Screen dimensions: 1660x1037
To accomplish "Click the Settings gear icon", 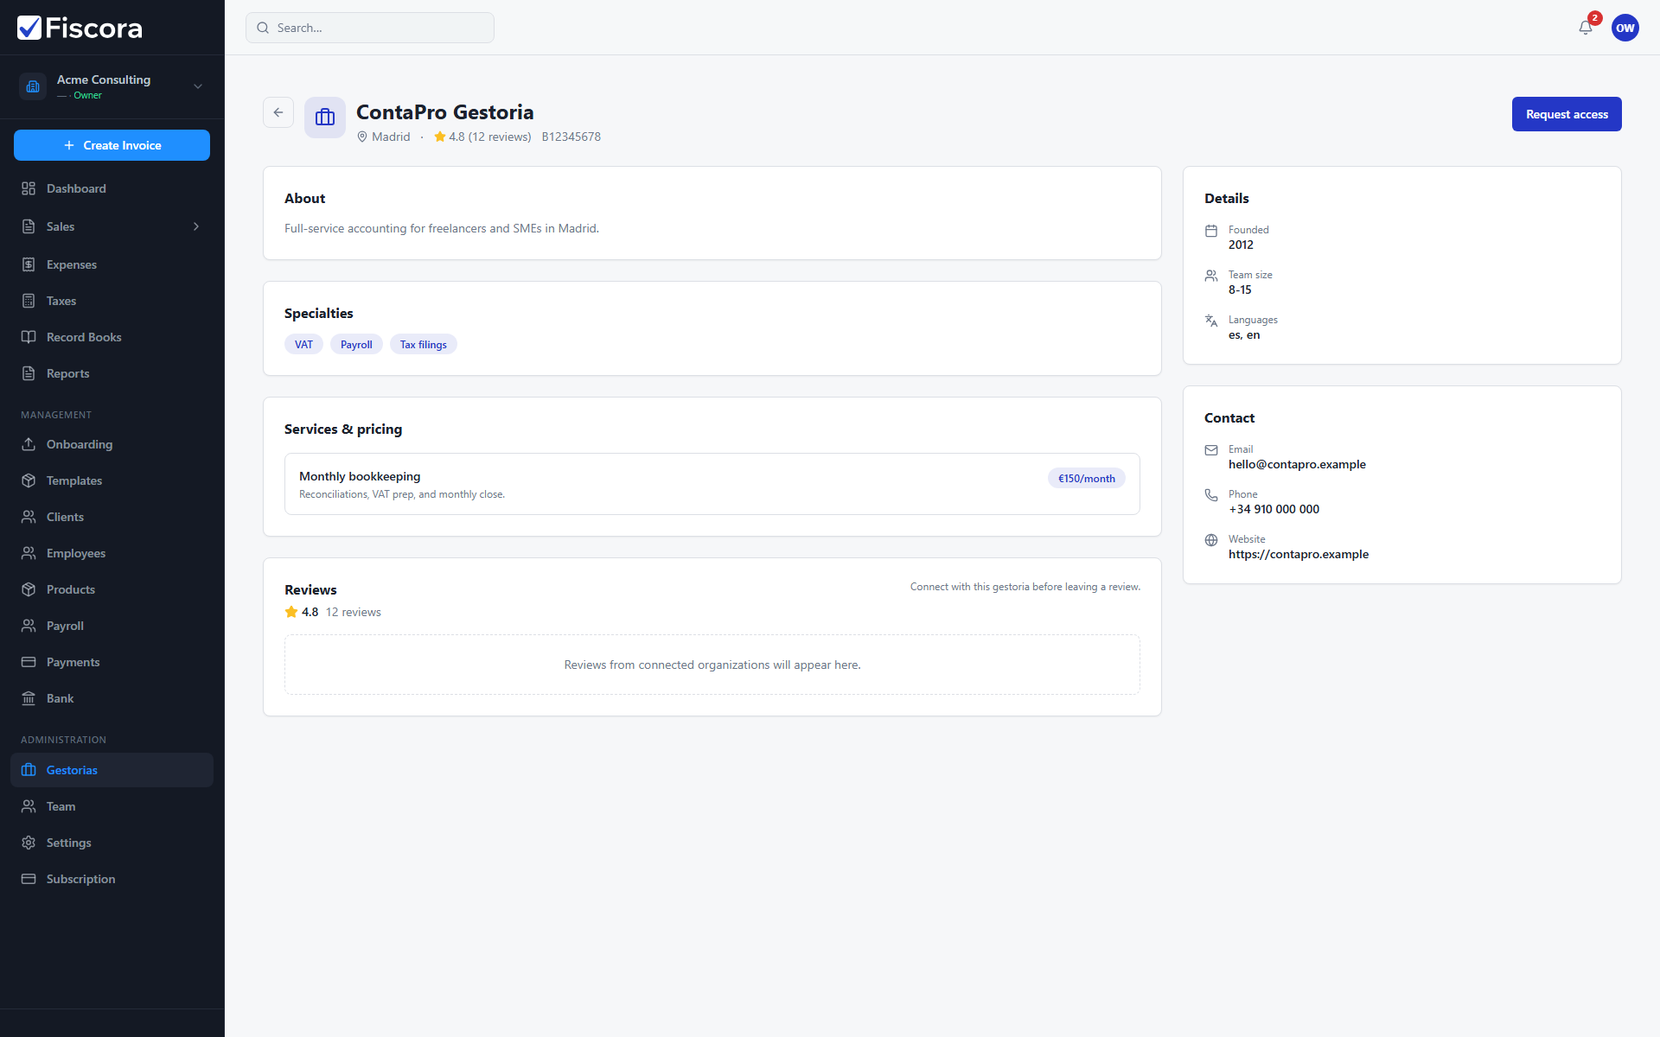I will coord(29,843).
